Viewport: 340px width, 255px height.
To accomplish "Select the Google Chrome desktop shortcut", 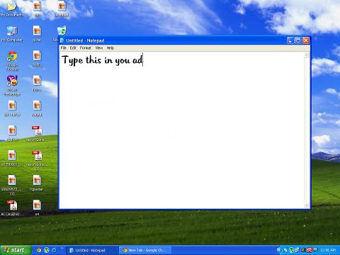I will pos(12,61).
